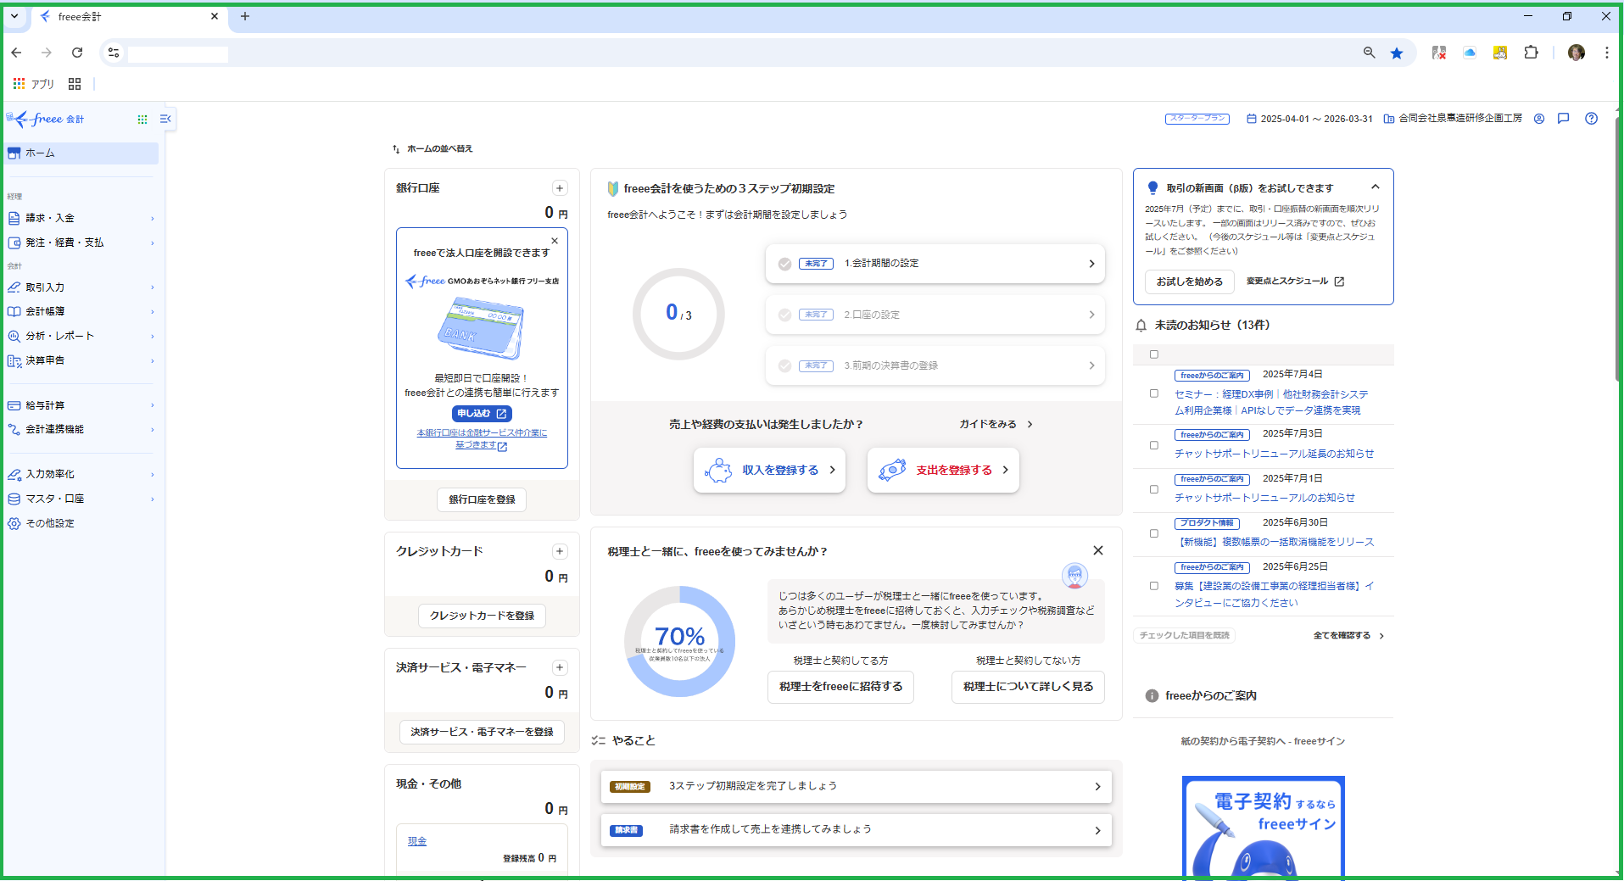This screenshot has width=1624, height=881.
Task: Expand the 発注・経費・支払 sidebar menu
Action: 81,243
